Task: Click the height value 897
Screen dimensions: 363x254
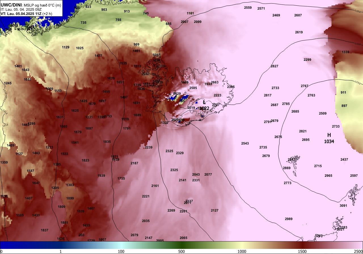Action: [x=344, y=106]
